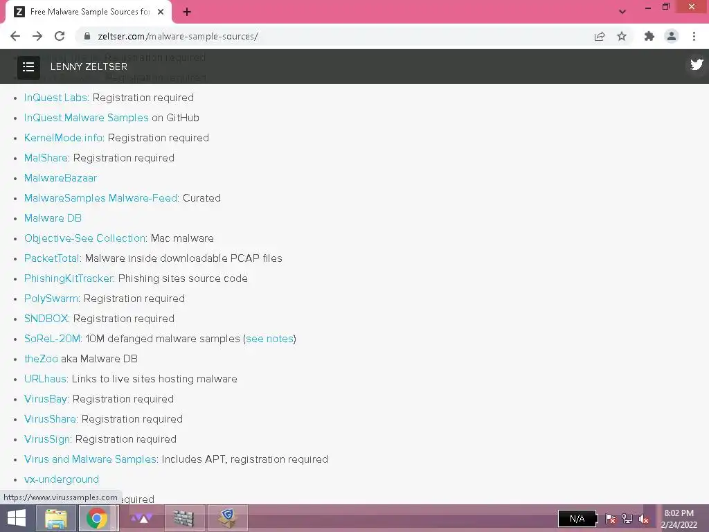Open network status tray icon

(627, 518)
